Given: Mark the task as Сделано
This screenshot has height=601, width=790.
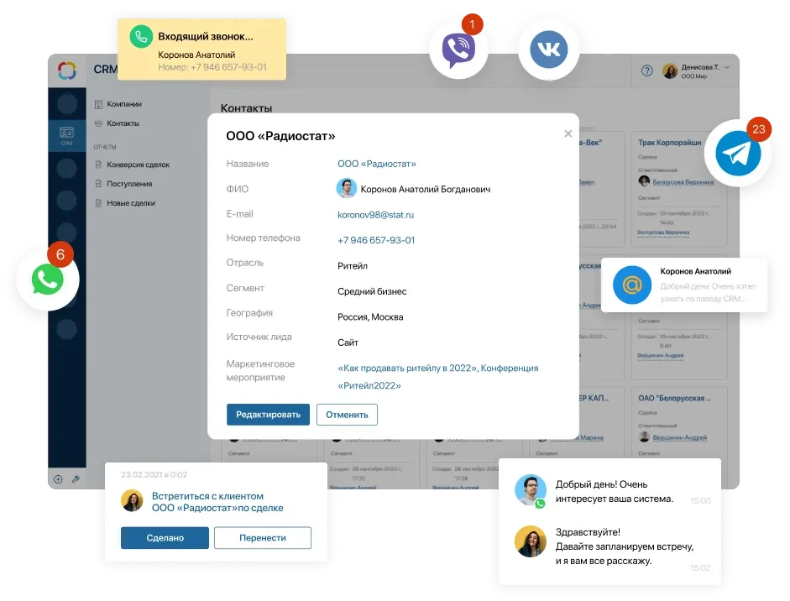Looking at the screenshot, I should pyautogui.click(x=165, y=538).
